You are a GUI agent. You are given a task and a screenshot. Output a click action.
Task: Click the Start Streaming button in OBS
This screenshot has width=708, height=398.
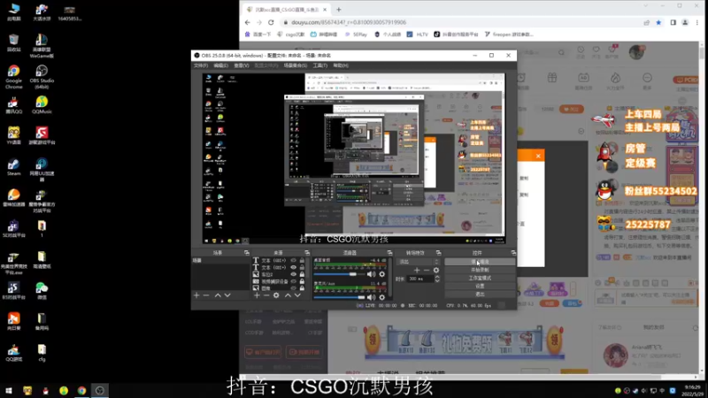tap(480, 262)
